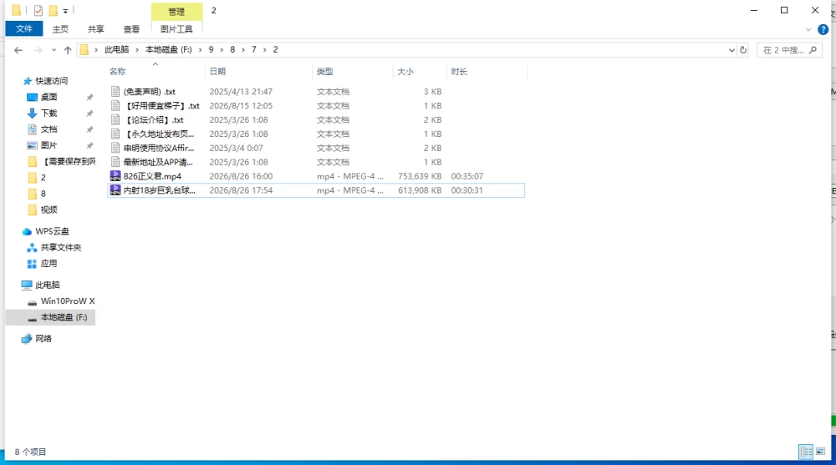This screenshot has width=836, height=465.
Task: Click the New Folder icon in title bar
Action: click(53, 10)
